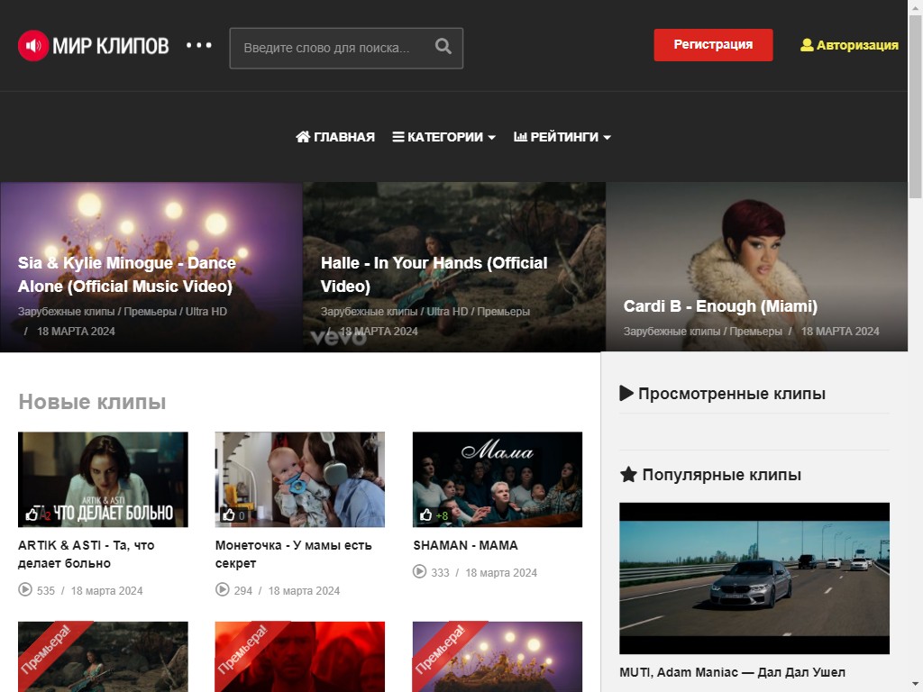Click the Просмотренные клипы heading
Image resolution: width=923 pixels, height=692 pixels.
[x=732, y=394]
